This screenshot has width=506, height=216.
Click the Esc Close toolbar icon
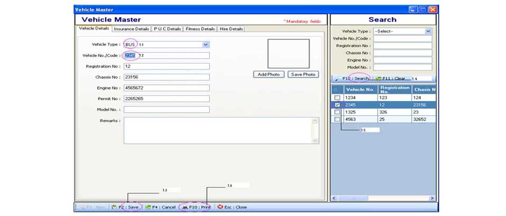tap(220, 208)
